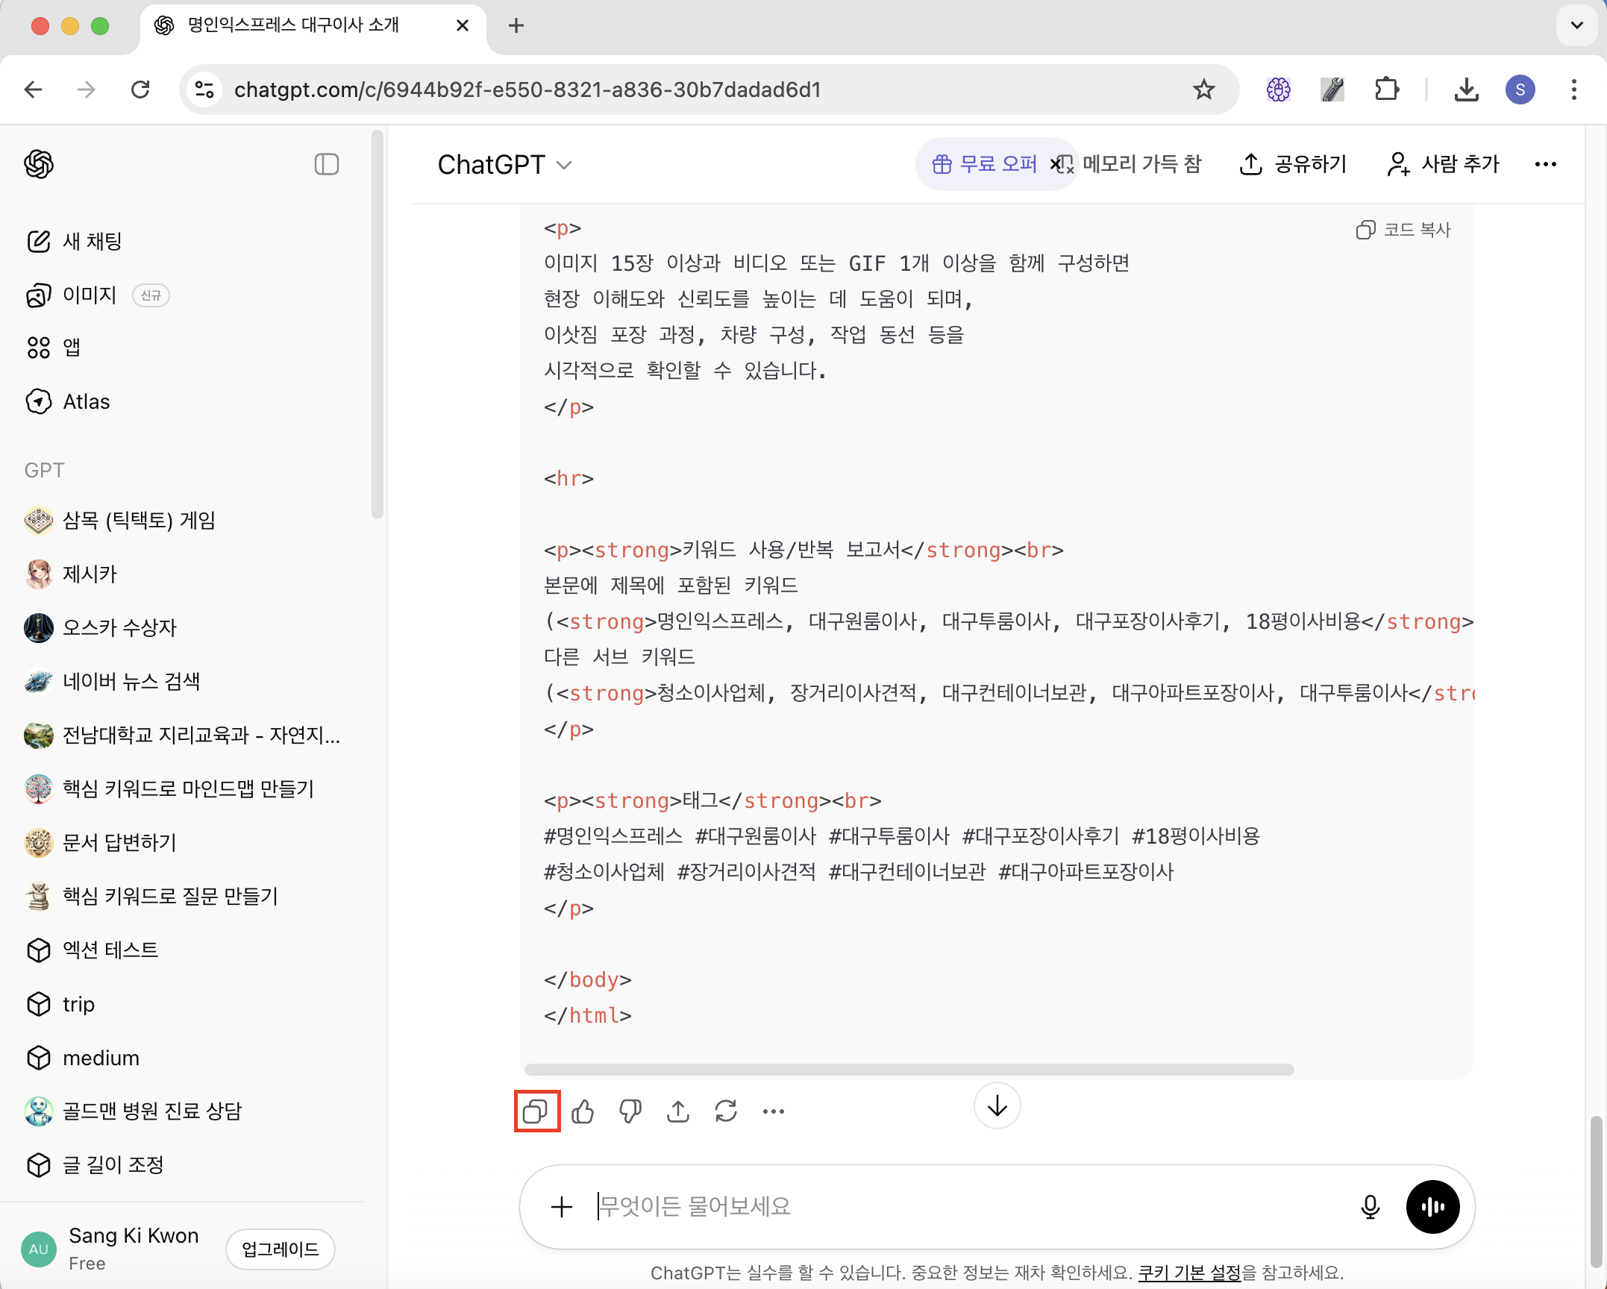Click the thumbs down icon
The image size is (1607, 1289).
click(x=630, y=1111)
